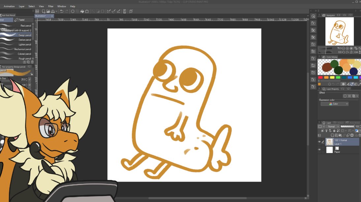Open the layer blending mode Normal dropdown
The width and height of the screenshot is (361, 202).
tap(333, 126)
